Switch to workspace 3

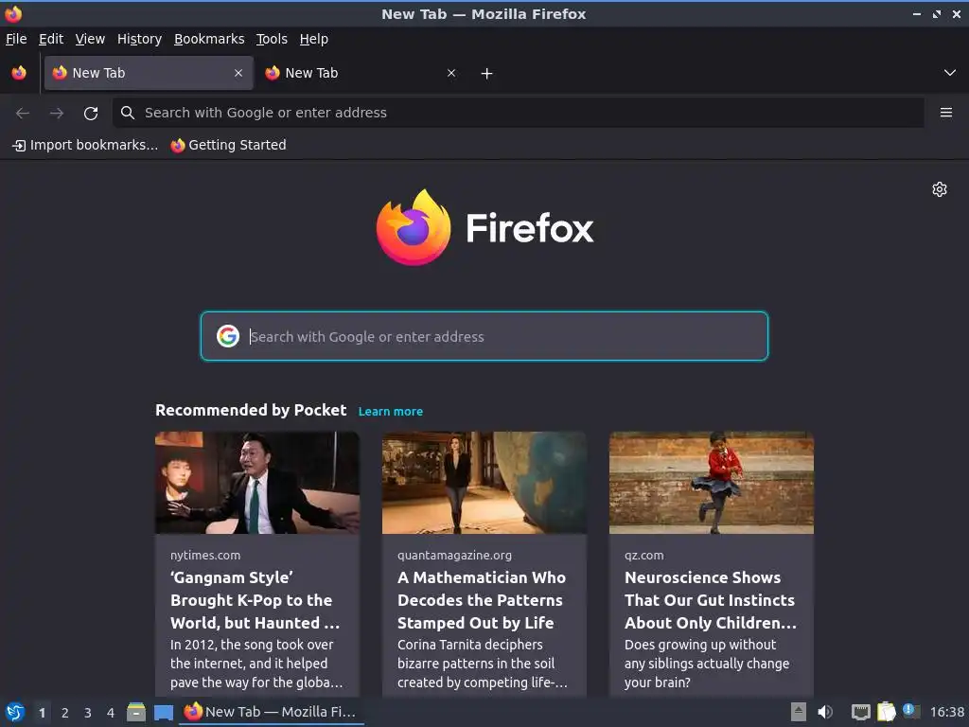point(88,713)
